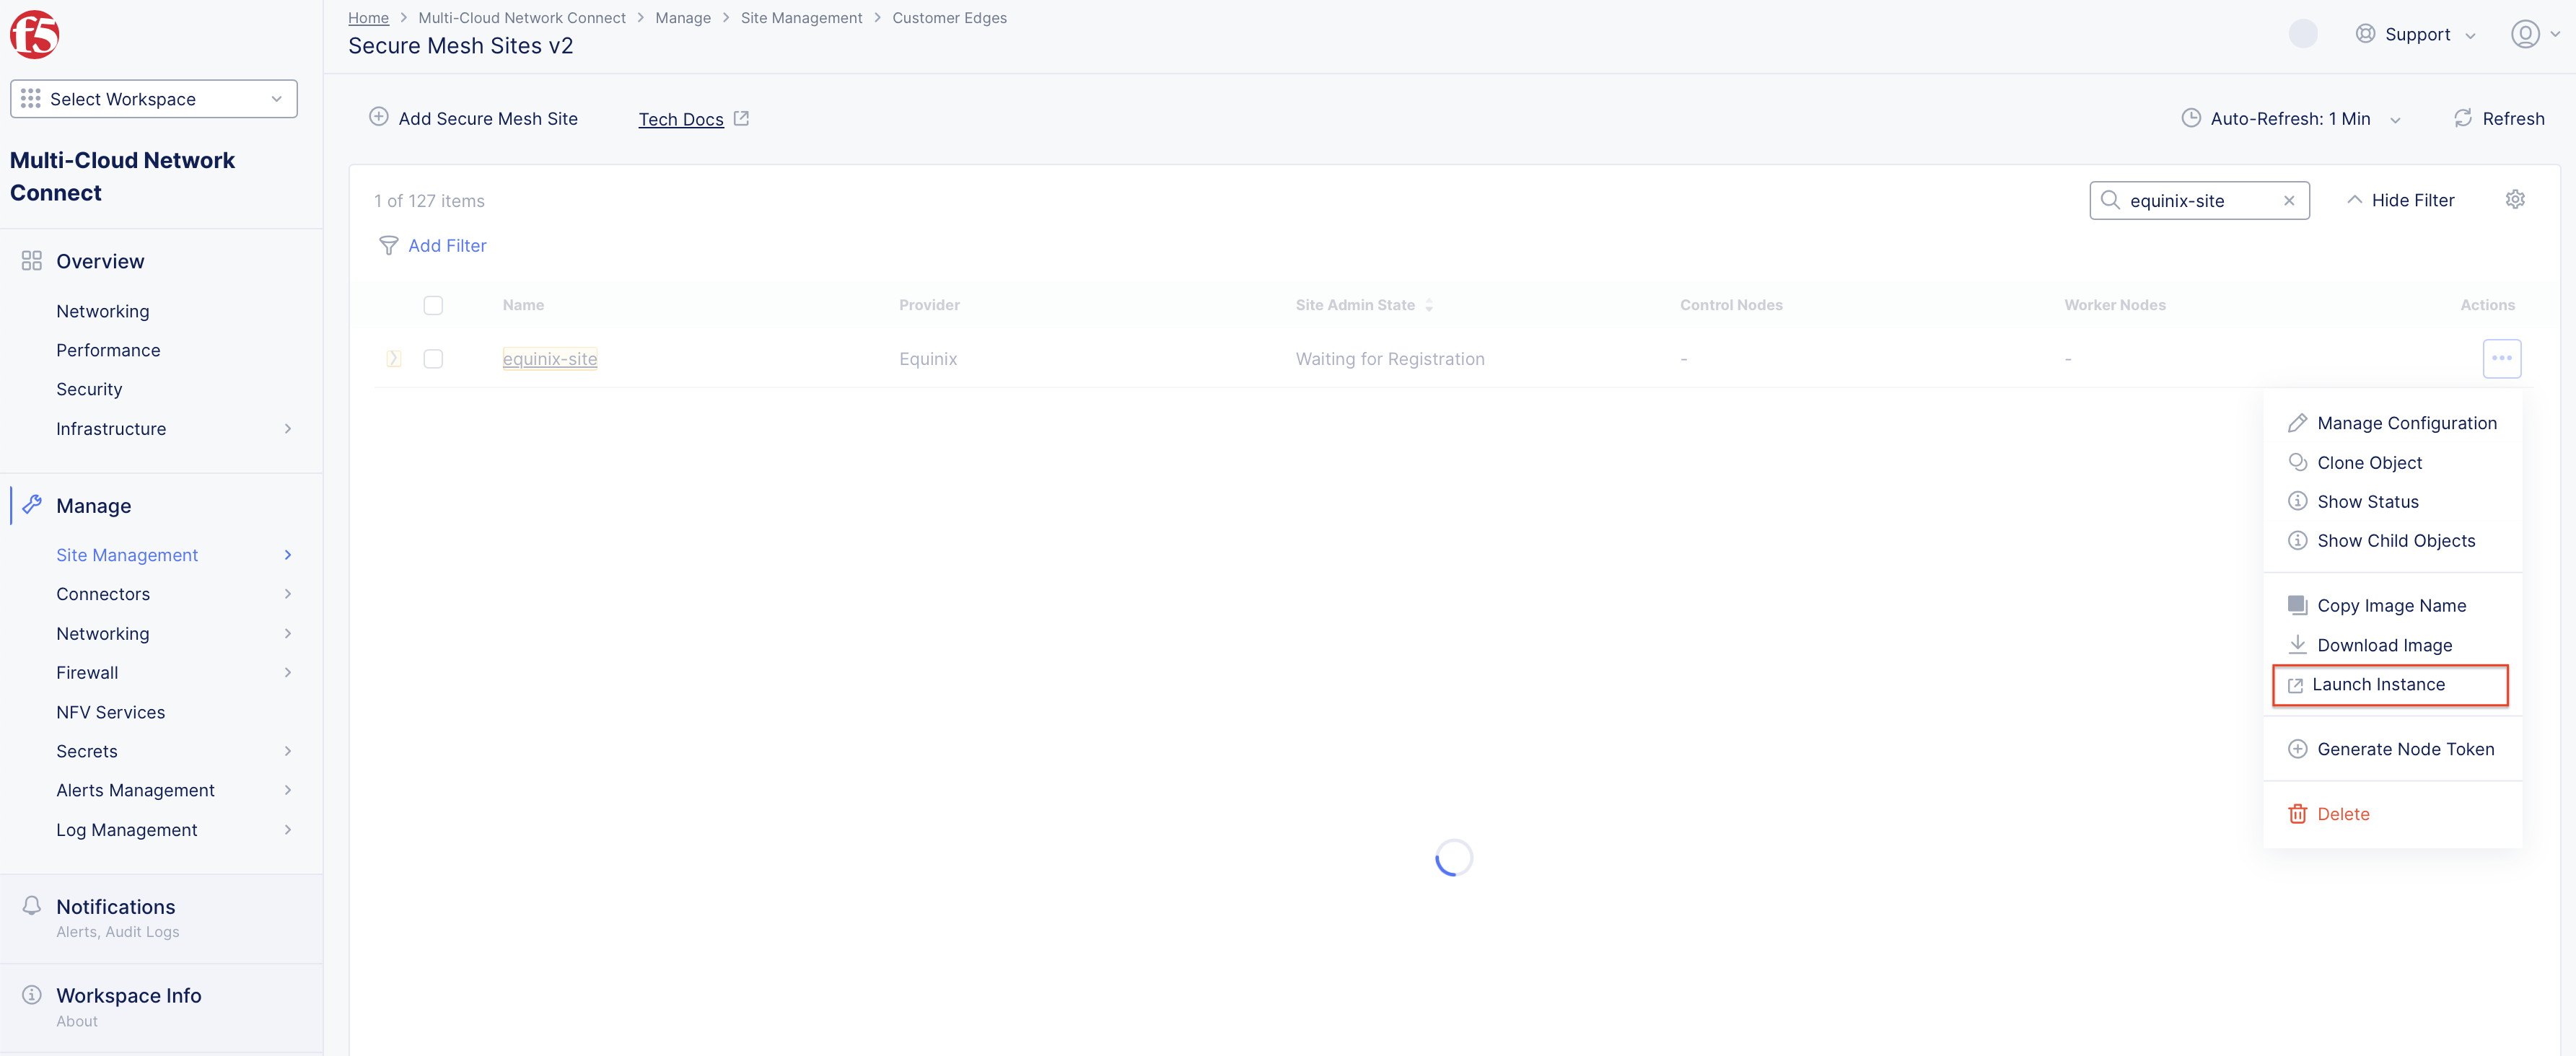Open the Notifications bell icon
This screenshot has height=1056, width=2576.
(31, 905)
